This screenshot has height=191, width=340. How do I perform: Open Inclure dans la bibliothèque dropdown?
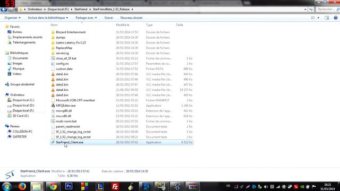click(48, 18)
